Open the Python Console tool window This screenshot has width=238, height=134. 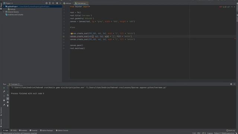tap(62, 130)
